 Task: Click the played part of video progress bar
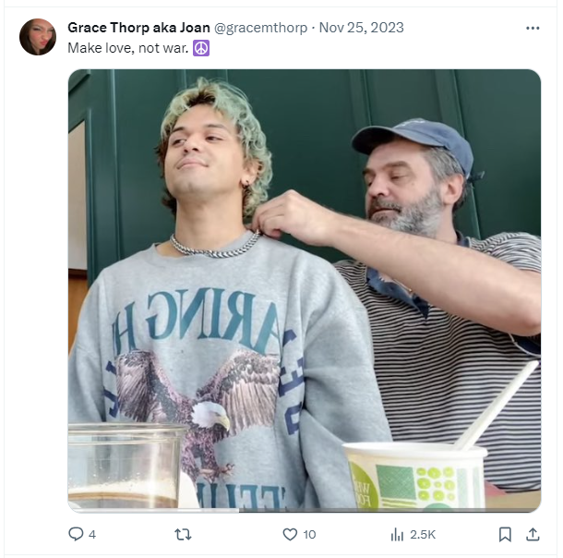click(x=154, y=510)
